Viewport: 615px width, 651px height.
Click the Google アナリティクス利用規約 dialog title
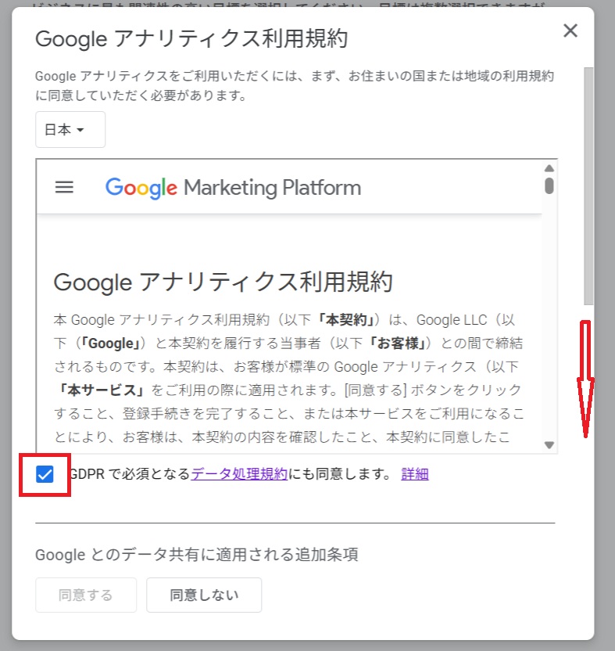click(x=191, y=38)
